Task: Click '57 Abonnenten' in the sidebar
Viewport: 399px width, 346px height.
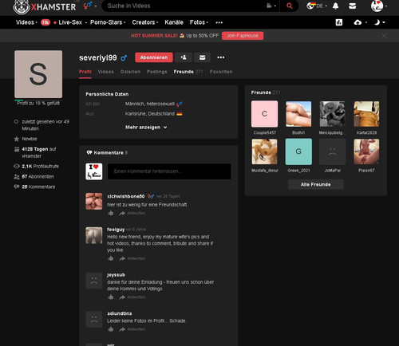Action: 38,176
